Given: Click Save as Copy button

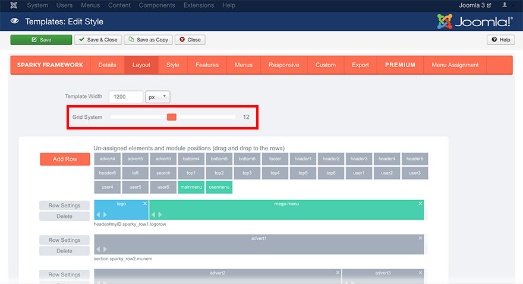Looking at the screenshot, I should tap(149, 40).
